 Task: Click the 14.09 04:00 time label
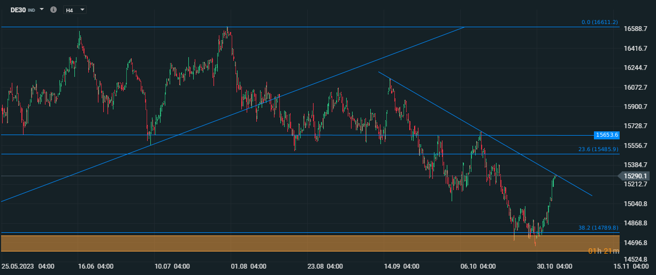pyautogui.click(x=402, y=265)
